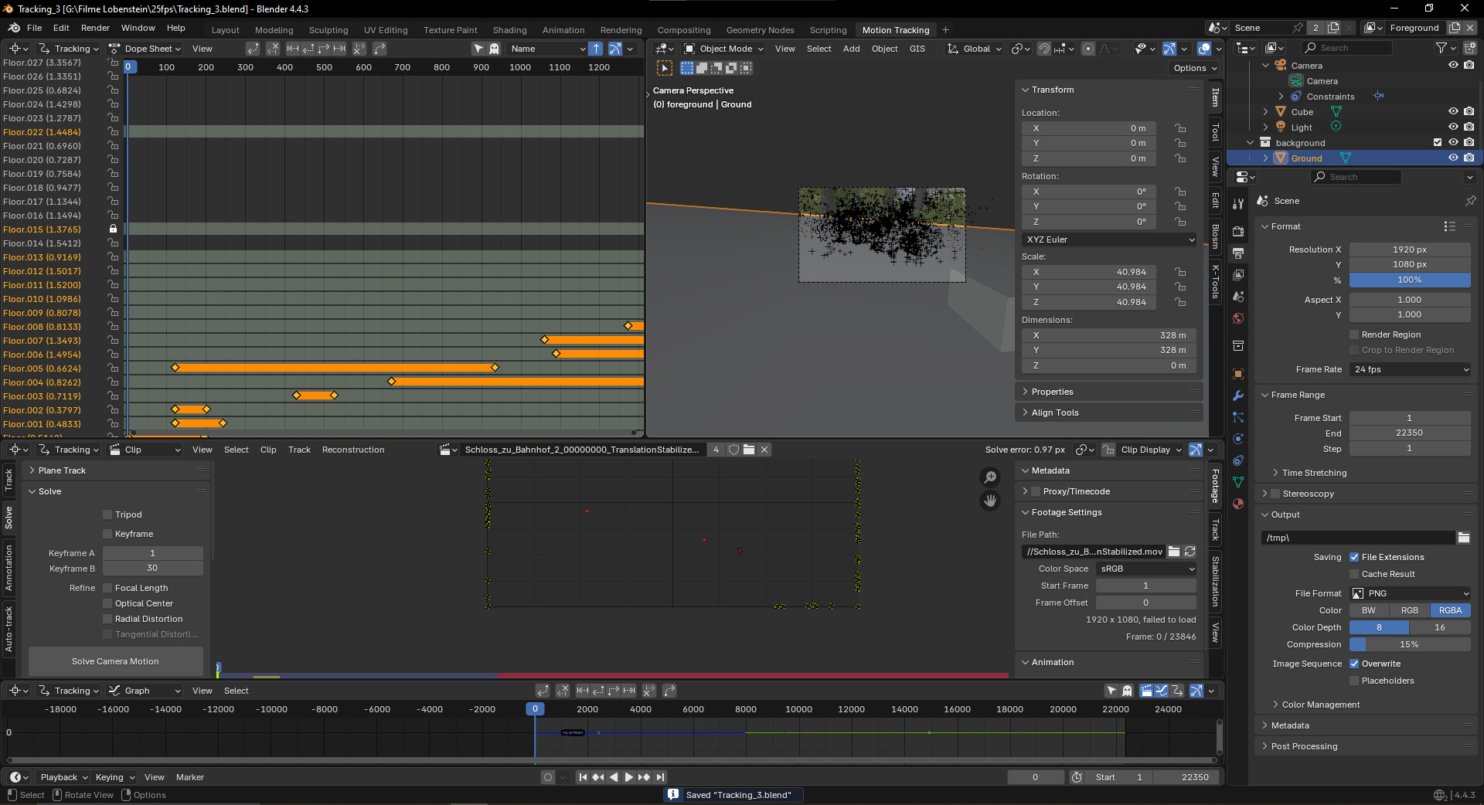Open the viewport Options button
The width and height of the screenshot is (1484, 805).
click(x=1196, y=68)
